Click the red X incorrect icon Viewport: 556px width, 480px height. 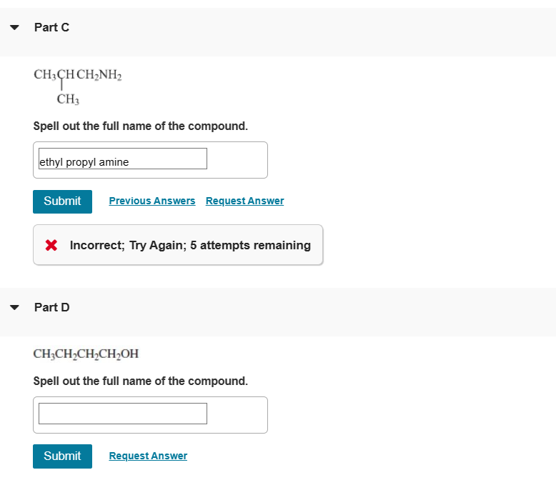51,246
